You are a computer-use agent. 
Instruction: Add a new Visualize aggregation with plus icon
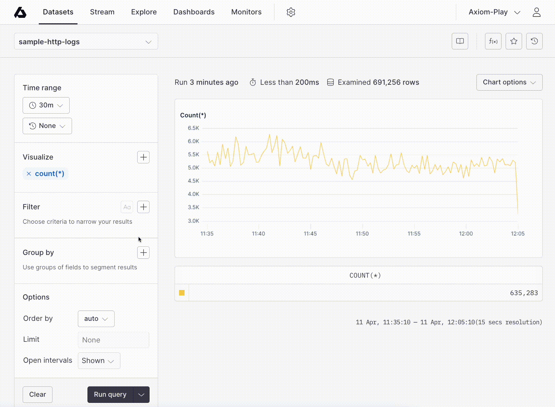coord(143,157)
